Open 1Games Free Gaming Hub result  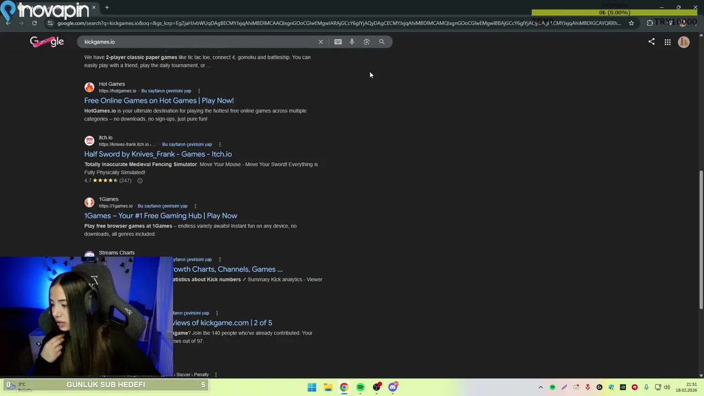click(x=161, y=216)
